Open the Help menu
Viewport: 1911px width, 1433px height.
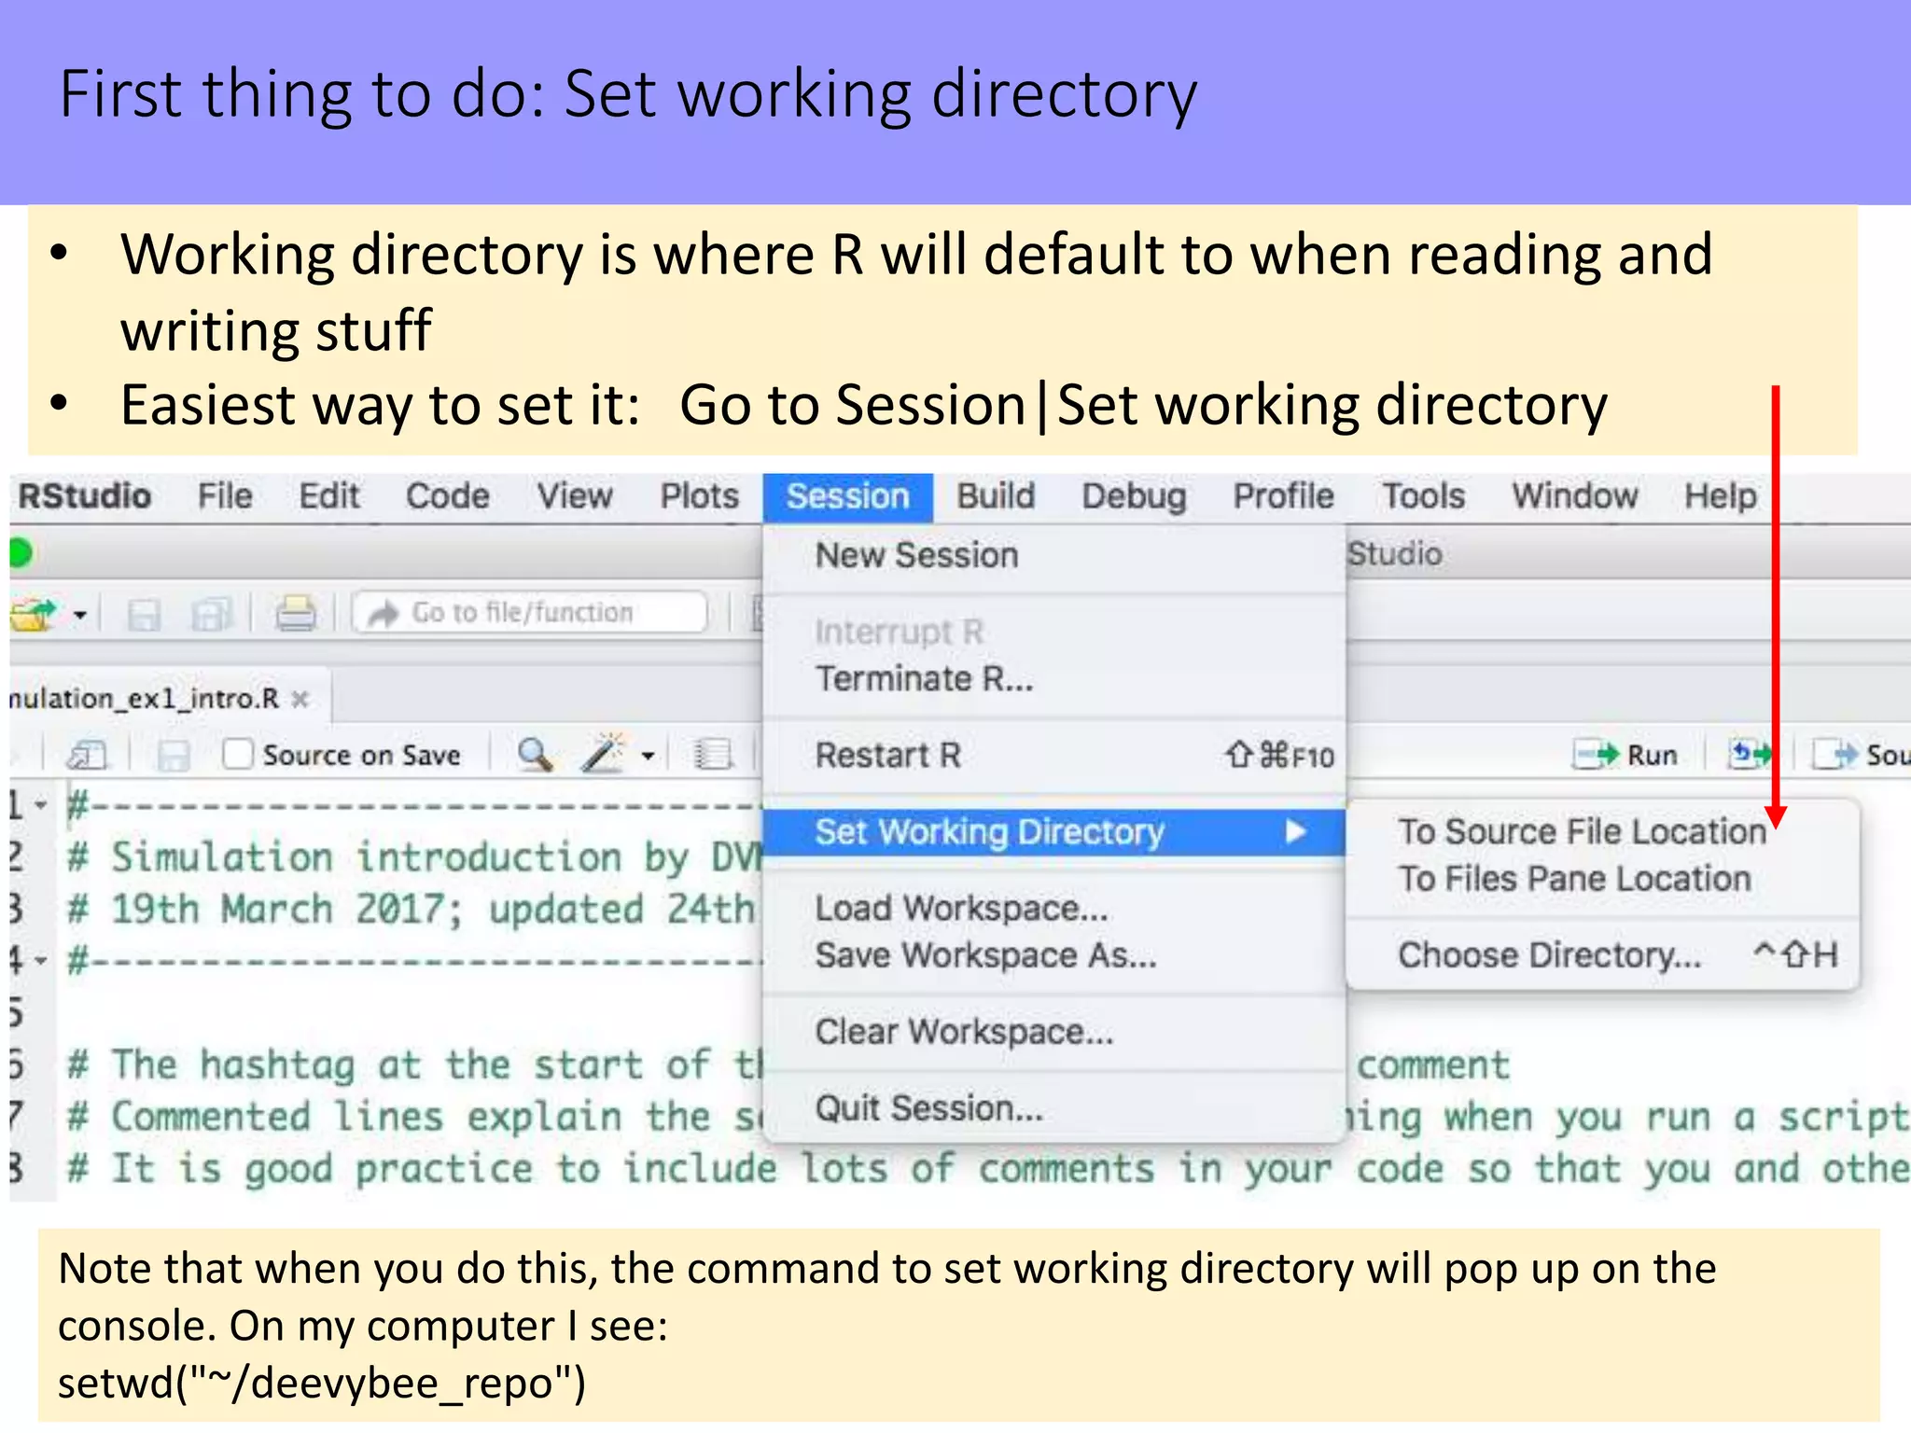pos(1720,496)
